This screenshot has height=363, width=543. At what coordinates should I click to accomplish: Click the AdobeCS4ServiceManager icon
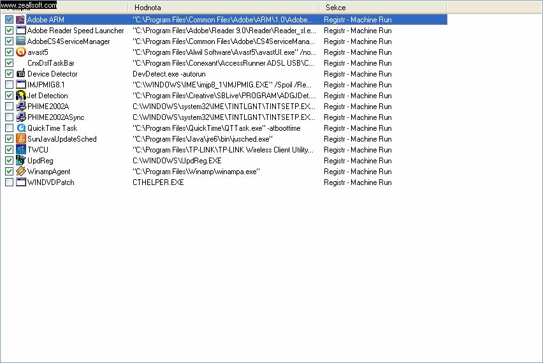click(21, 41)
